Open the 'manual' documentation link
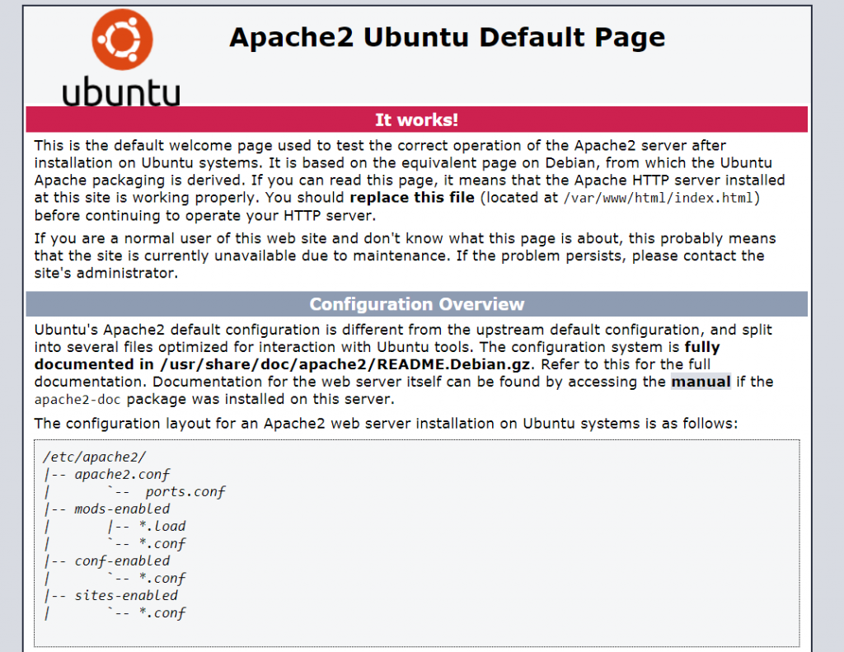844x652 pixels. point(701,382)
